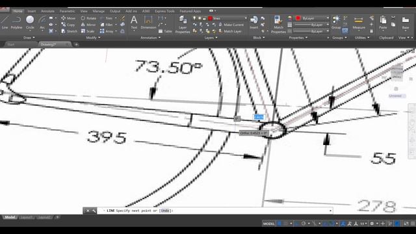The height and width of the screenshot is (234, 416).
Task: Open the lineweight ByLayer dropdown
Action: 311,25
